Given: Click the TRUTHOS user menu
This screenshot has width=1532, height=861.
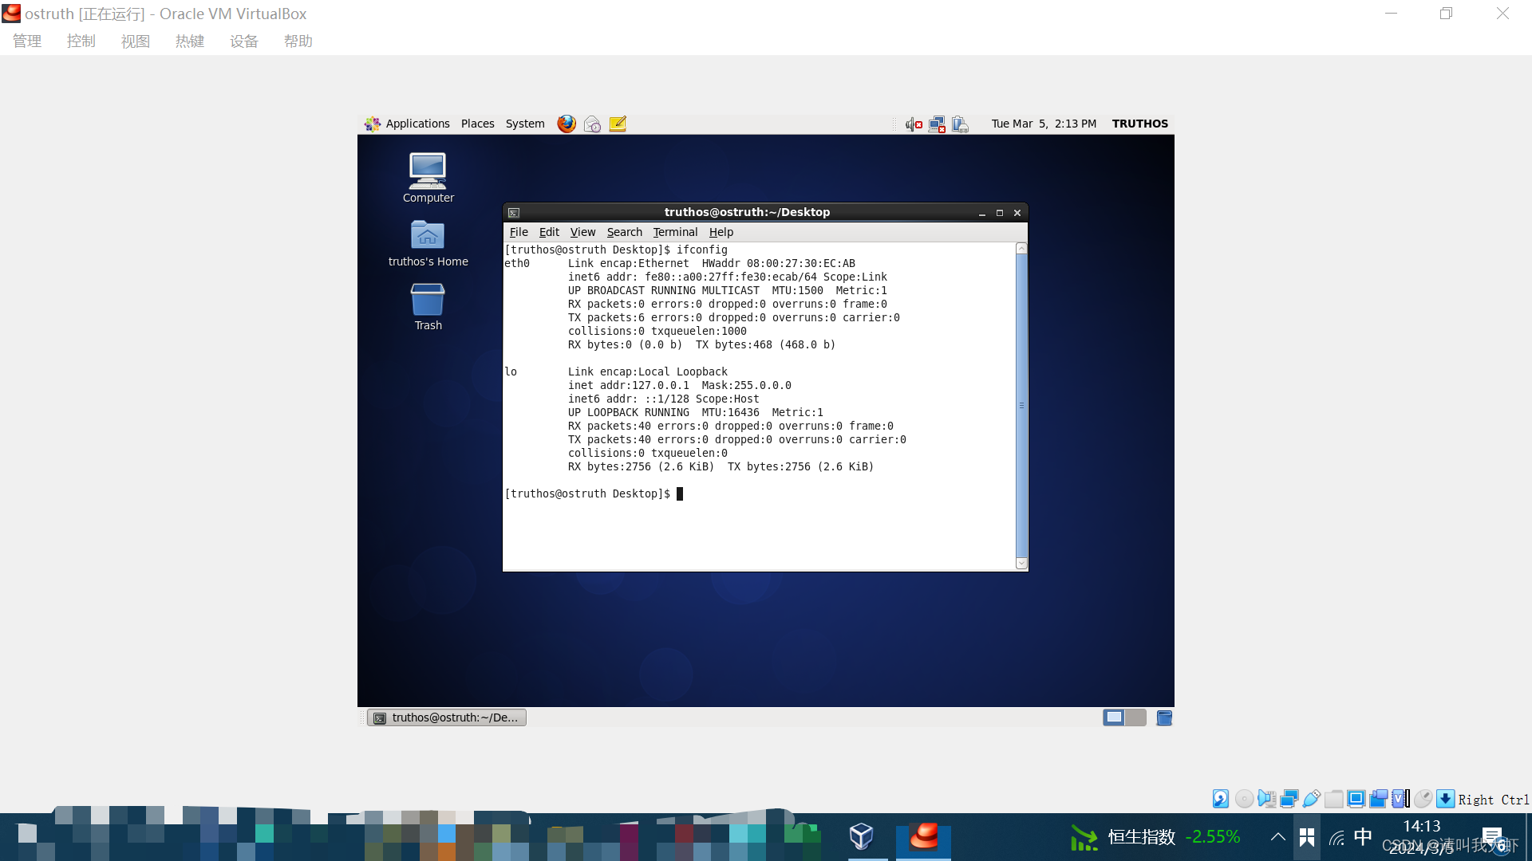Looking at the screenshot, I should 1139,124.
